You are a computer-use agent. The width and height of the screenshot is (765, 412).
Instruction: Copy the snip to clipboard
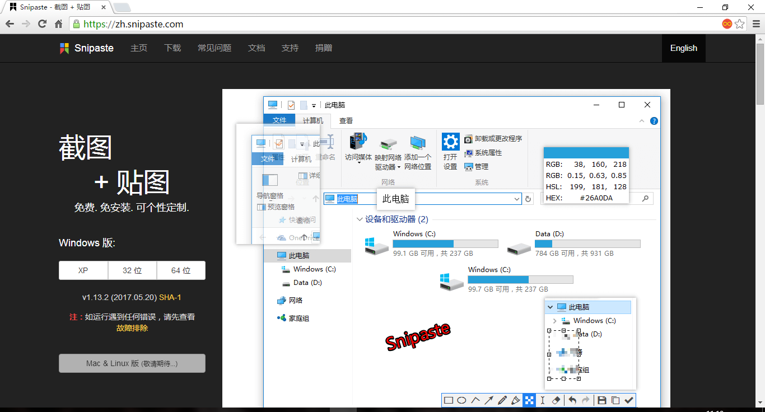click(615, 400)
